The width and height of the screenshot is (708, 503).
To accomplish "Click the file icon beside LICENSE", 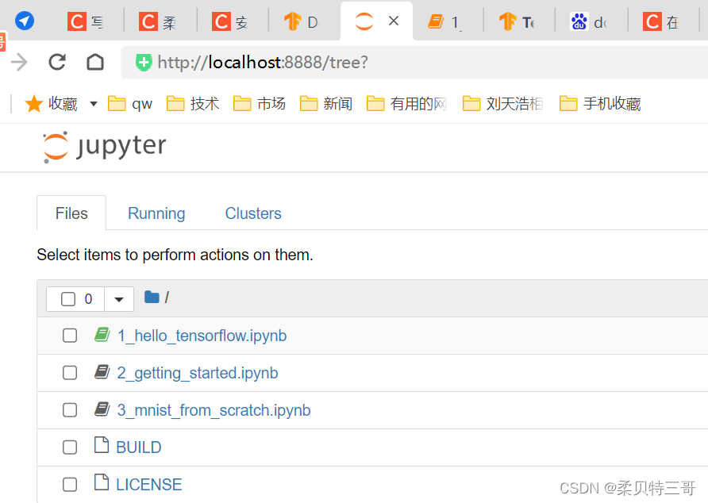I will pos(102,484).
